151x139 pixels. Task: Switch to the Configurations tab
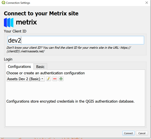[x=19, y=66]
